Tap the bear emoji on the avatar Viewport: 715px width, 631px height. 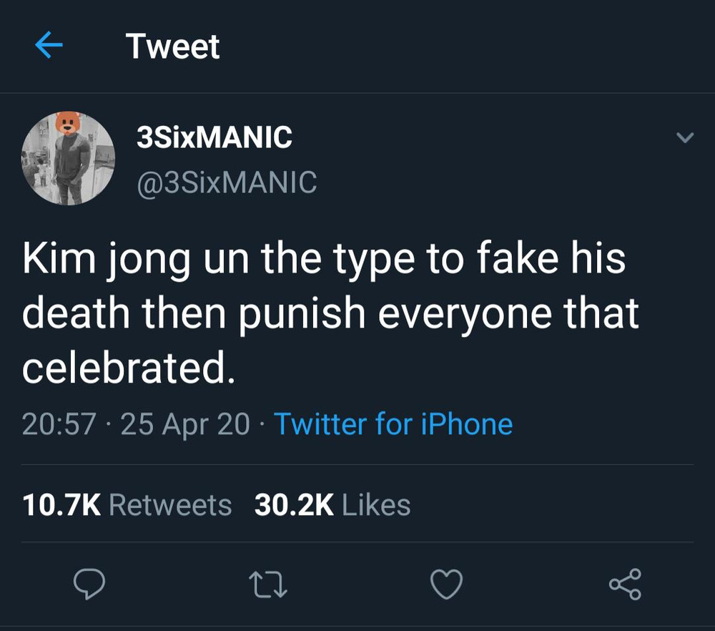tap(68, 124)
